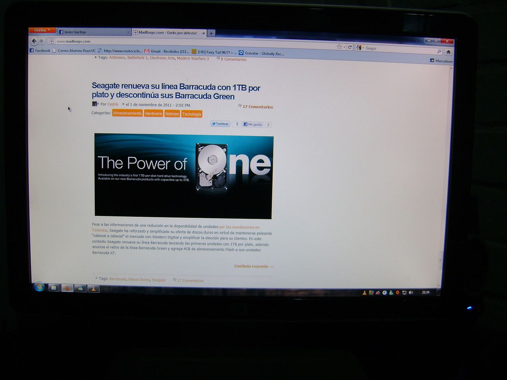Open the bottom 17 Comentarios link
Image resolution: width=507 pixels, height=380 pixels.
(190, 280)
